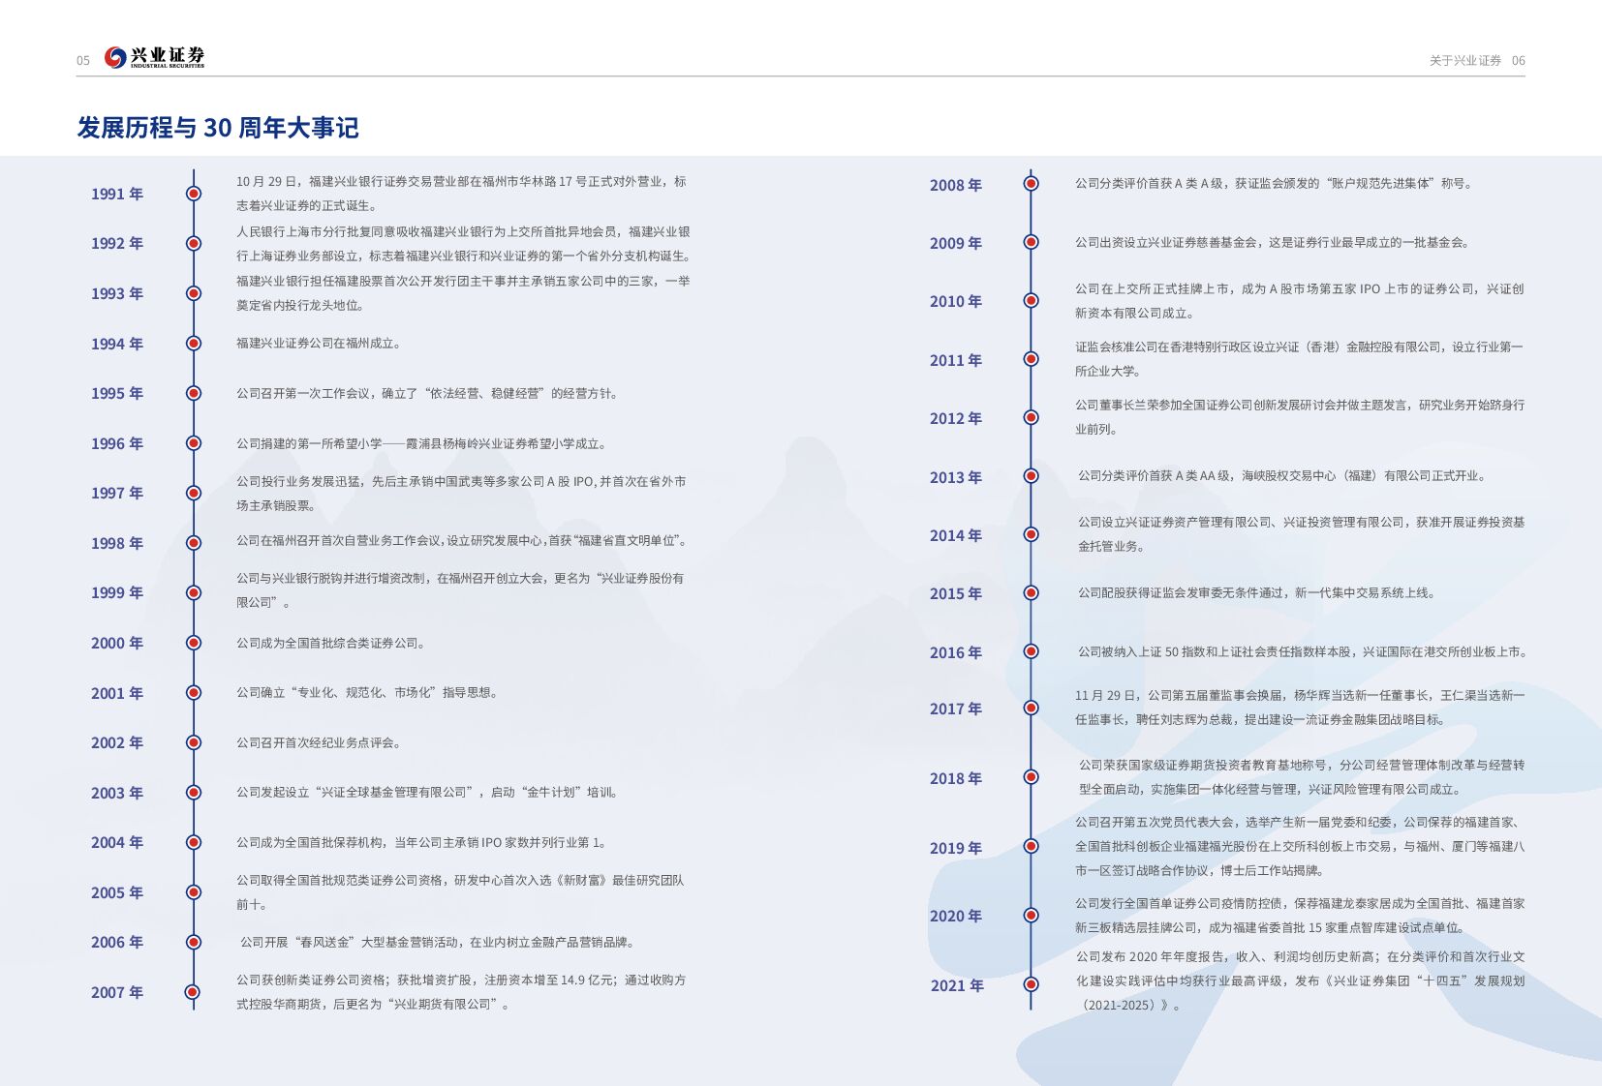Select the timeline dot beside 2016 年
This screenshot has width=1602, height=1086.
tap(1032, 651)
